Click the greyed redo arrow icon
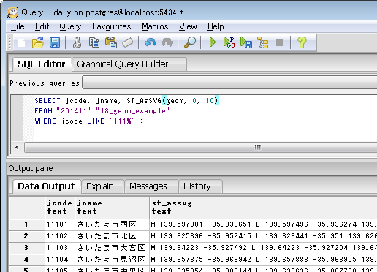 [x=167, y=42]
